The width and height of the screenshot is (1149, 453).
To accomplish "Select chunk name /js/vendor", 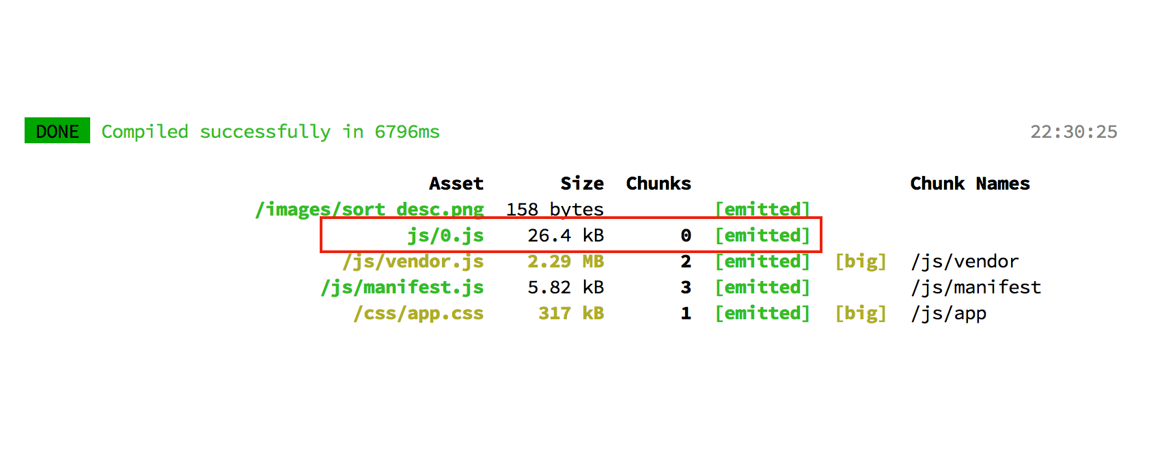I will click(965, 261).
